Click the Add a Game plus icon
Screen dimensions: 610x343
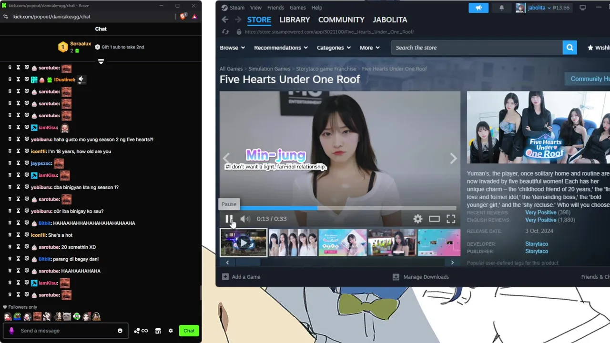click(x=225, y=277)
